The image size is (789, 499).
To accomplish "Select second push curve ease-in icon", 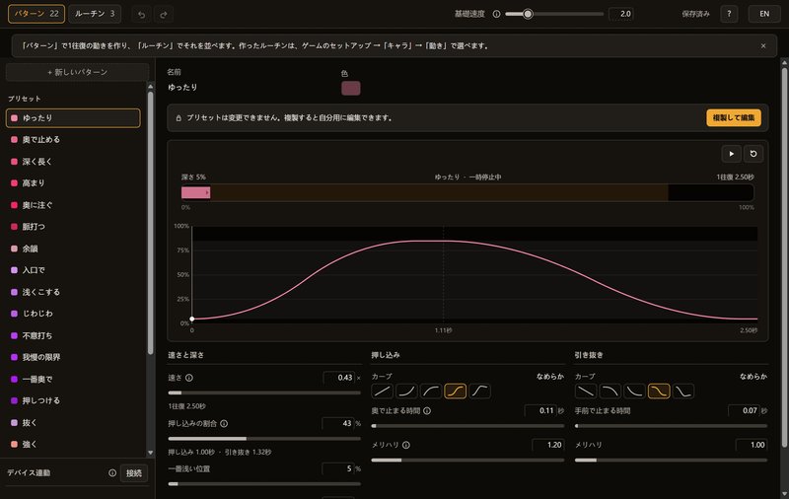I will coord(406,391).
